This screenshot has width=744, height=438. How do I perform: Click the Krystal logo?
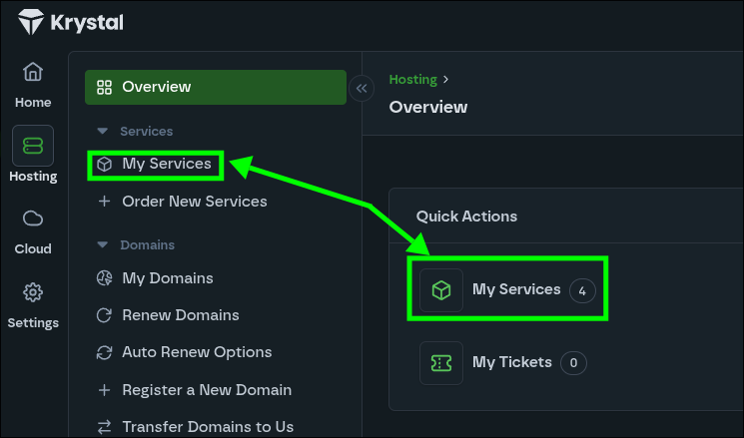(71, 22)
